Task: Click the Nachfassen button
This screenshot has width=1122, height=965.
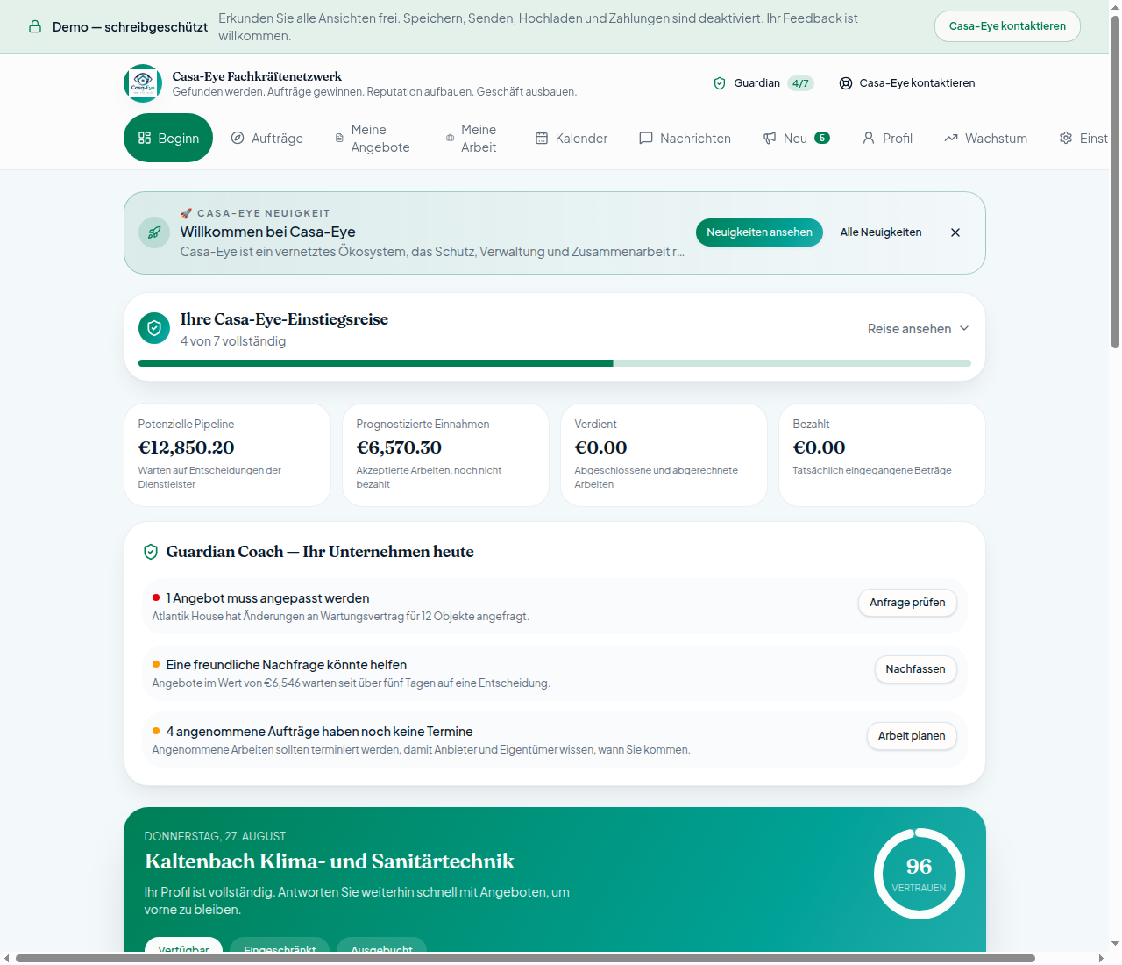Action: tap(915, 669)
